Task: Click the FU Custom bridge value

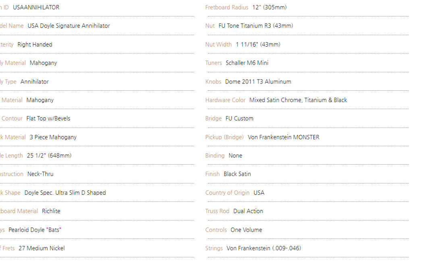Action: tap(239, 118)
